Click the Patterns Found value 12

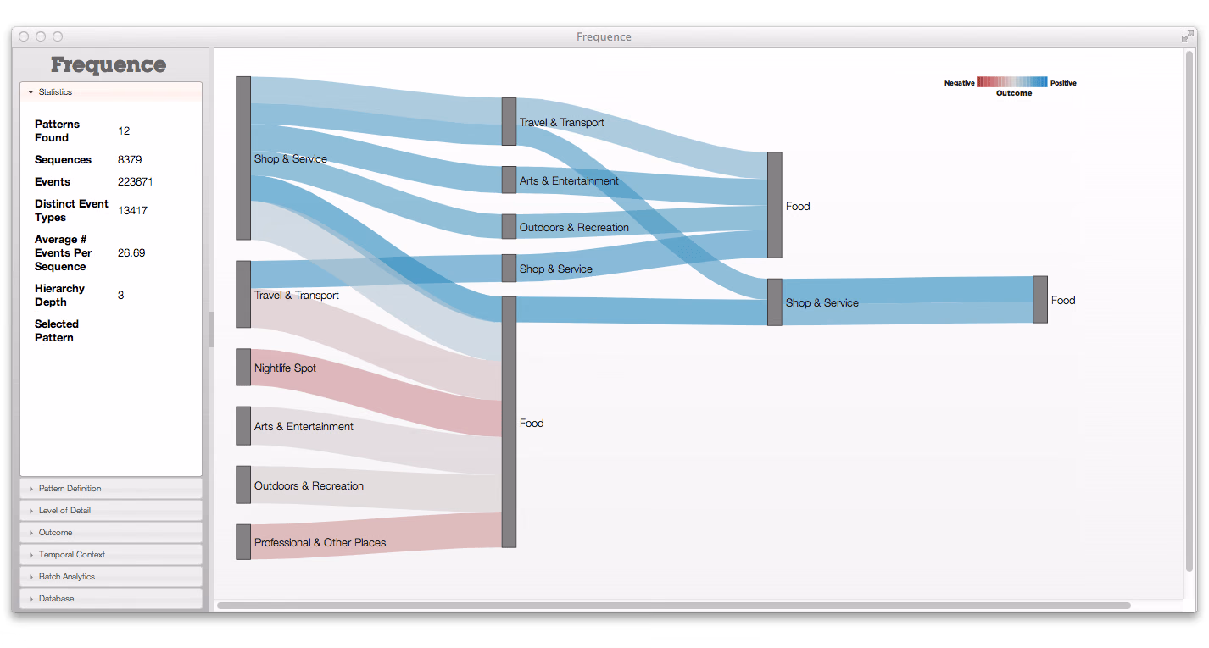tap(124, 130)
